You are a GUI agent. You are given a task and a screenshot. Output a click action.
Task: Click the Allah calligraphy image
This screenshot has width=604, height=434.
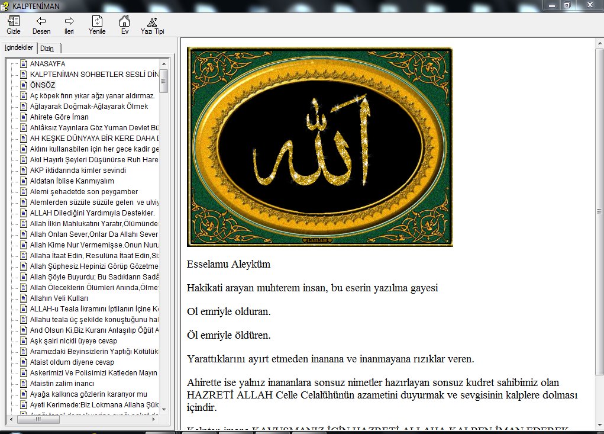(x=320, y=147)
